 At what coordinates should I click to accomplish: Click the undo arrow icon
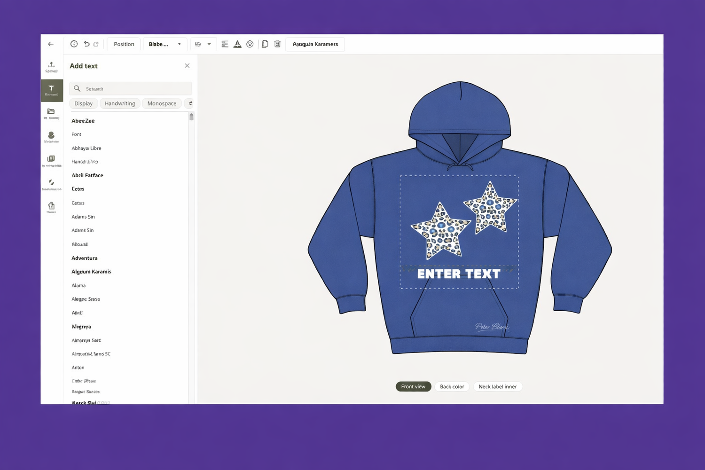click(x=86, y=44)
